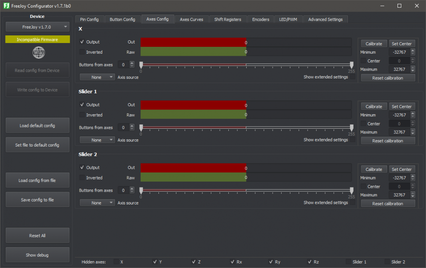Open the FreeJoy v1.7.0 device dropdown
Viewport: 426px width, 268px height.
pyautogui.click(x=37, y=27)
